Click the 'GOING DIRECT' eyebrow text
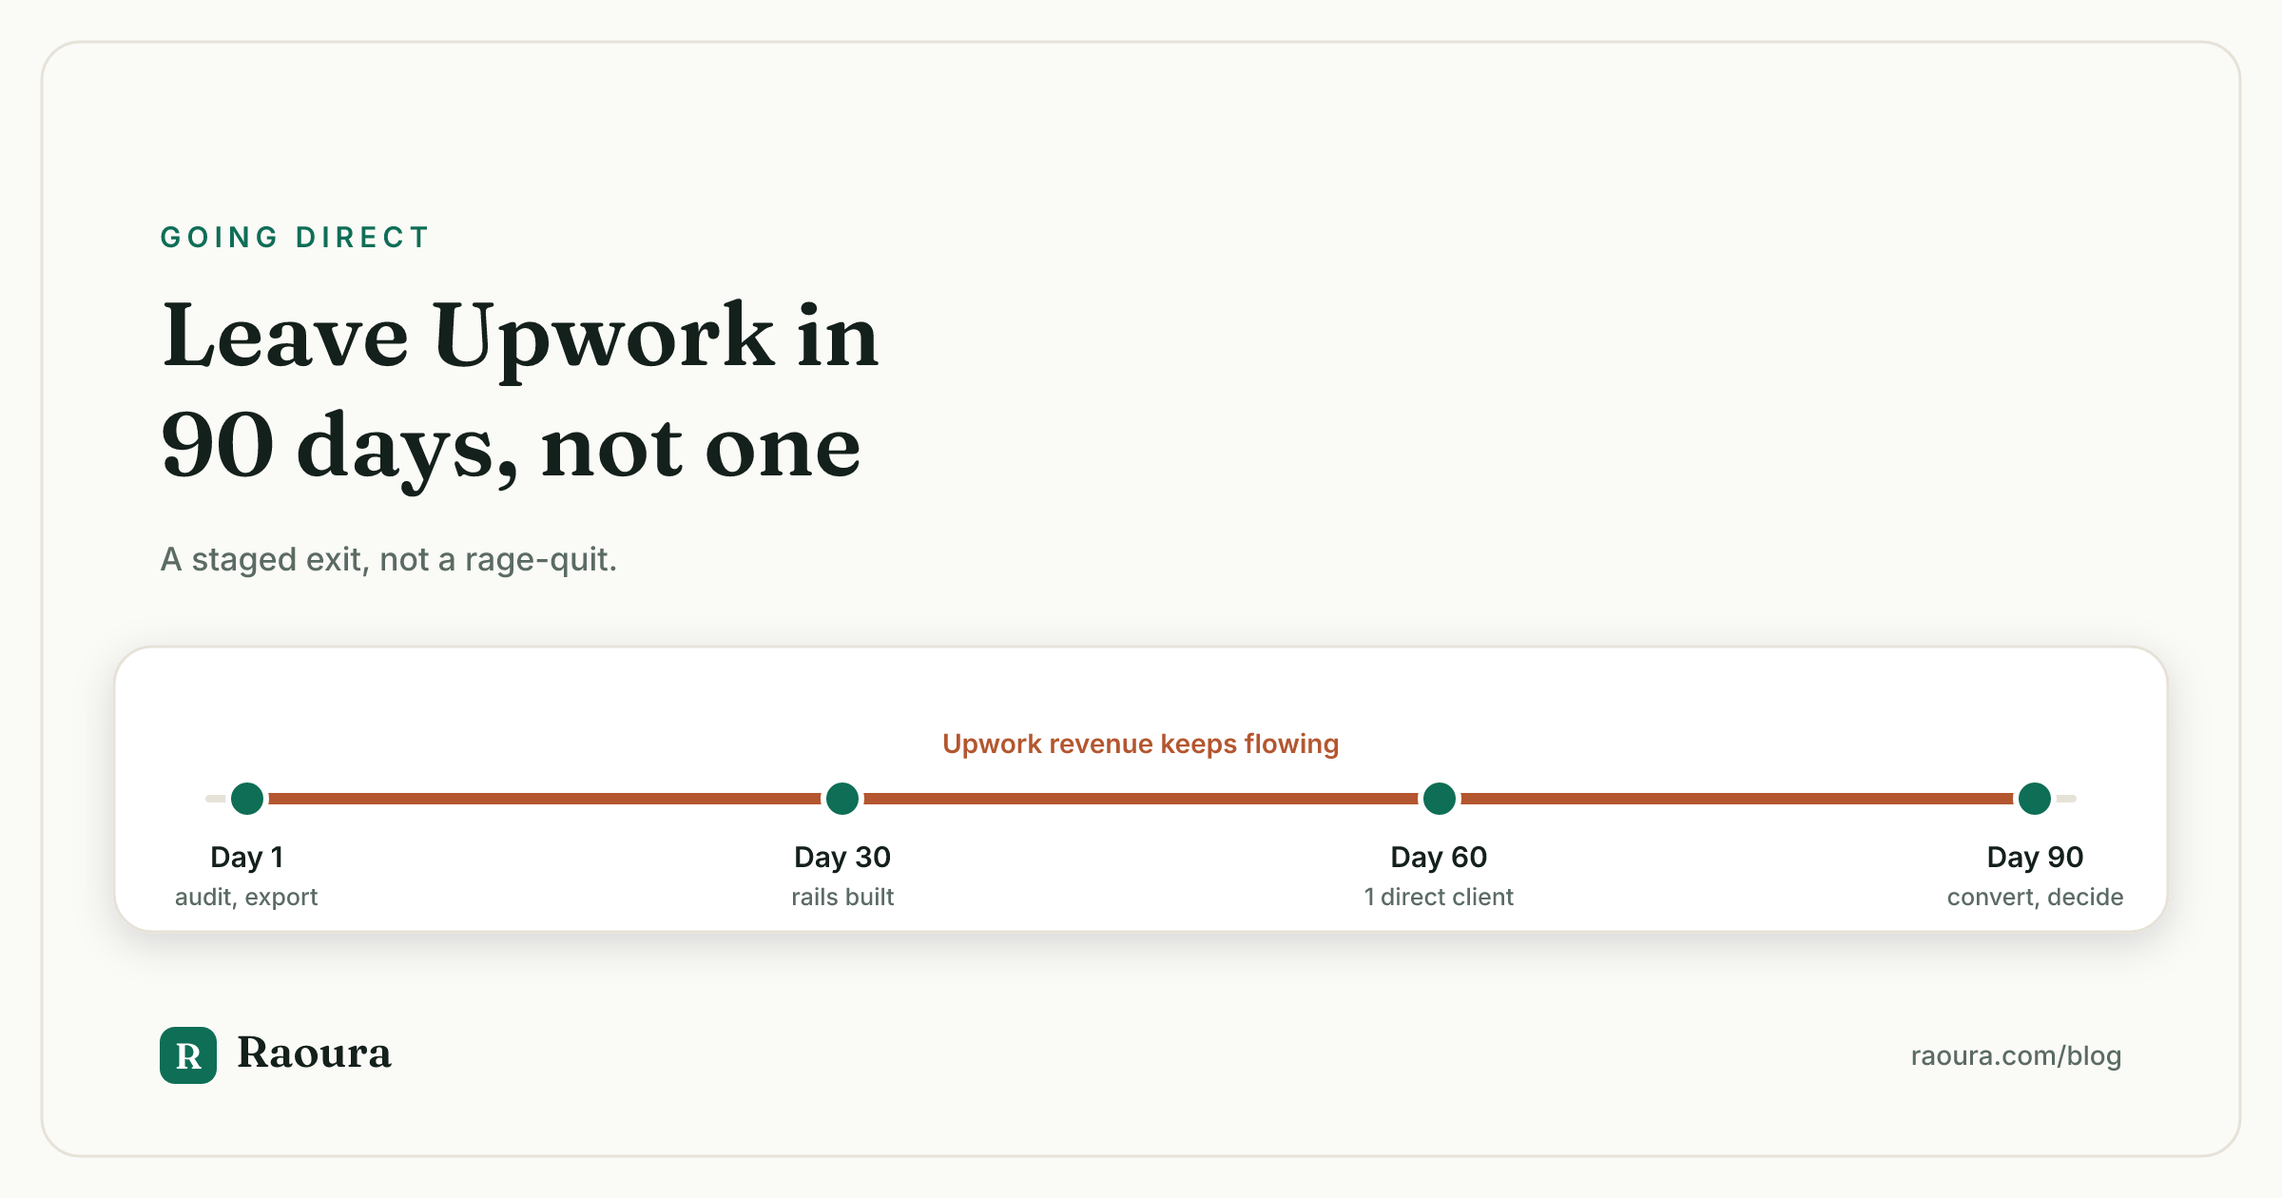Viewport: 2282px width, 1198px height. (x=296, y=237)
